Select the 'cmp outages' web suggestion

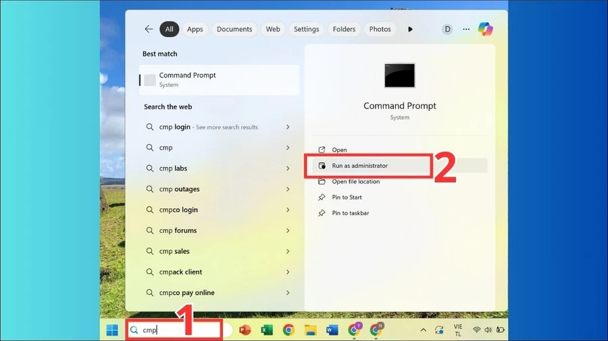click(218, 189)
